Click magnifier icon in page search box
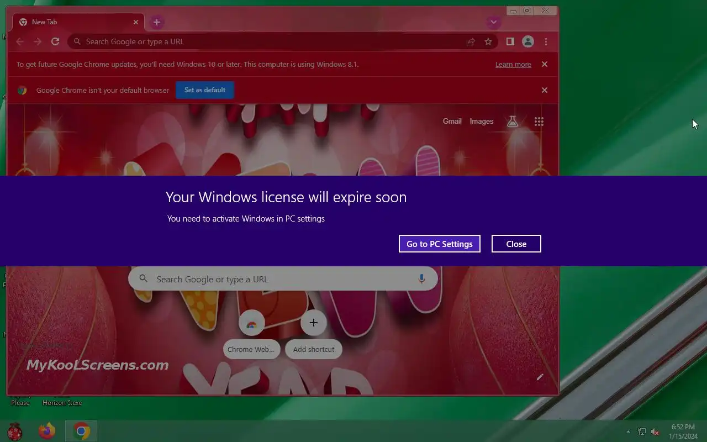Image resolution: width=707 pixels, height=442 pixels. coord(144,279)
